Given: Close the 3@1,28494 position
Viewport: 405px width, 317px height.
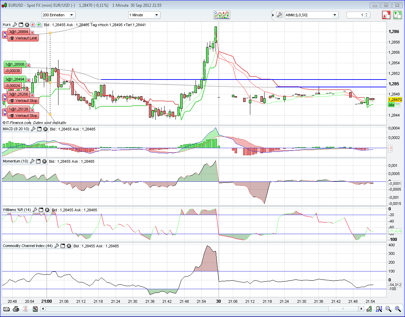Looking at the screenshot, I should pos(29,80).
